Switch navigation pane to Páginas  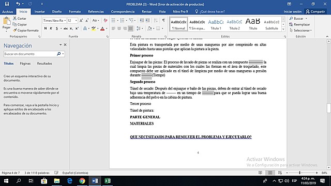pos(25,64)
